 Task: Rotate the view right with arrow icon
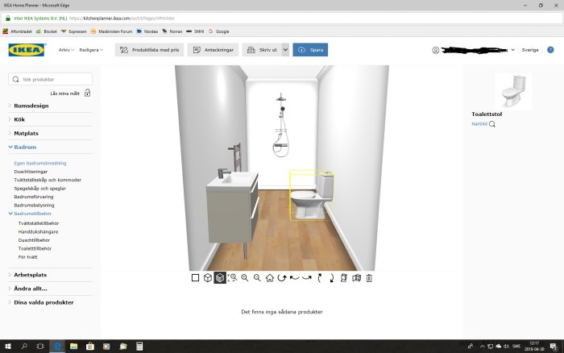(x=307, y=278)
